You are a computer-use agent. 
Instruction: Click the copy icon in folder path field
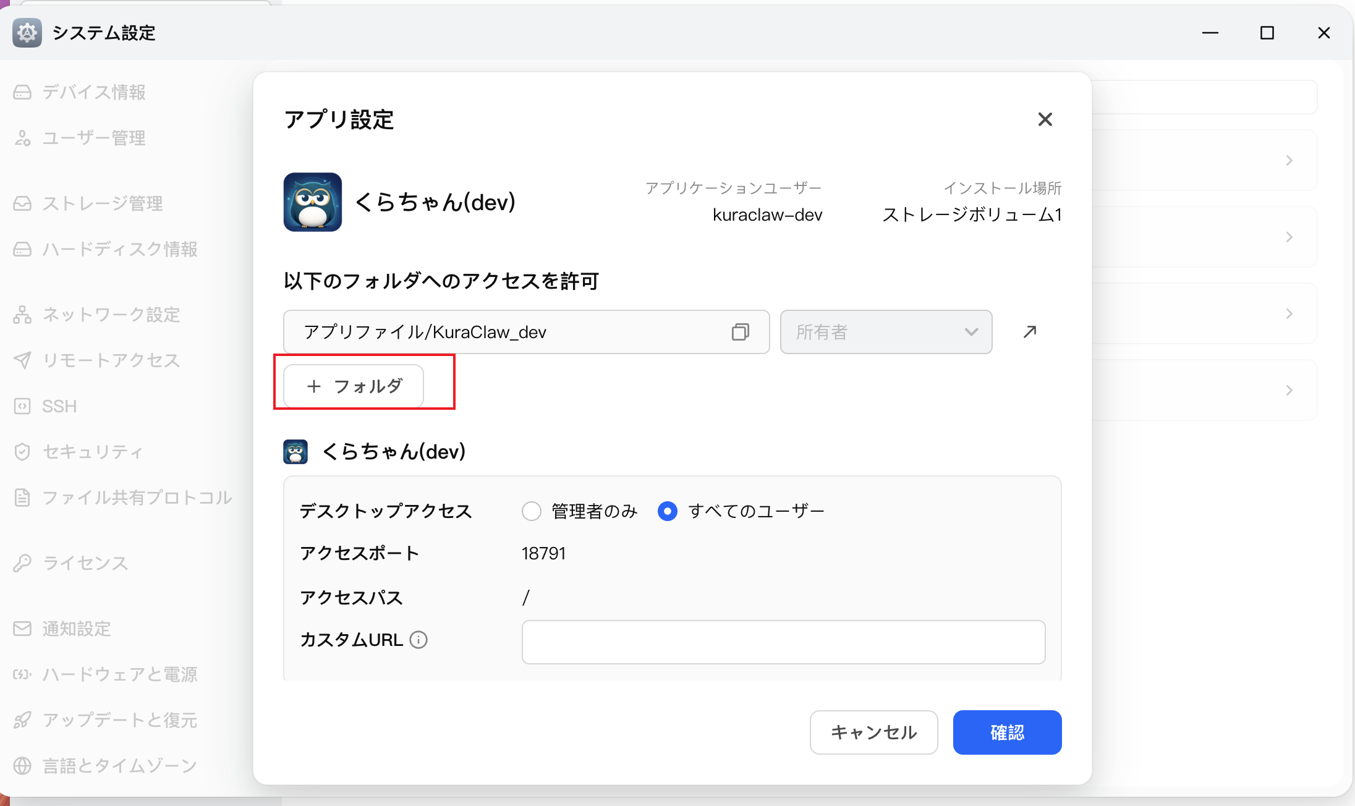741,332
